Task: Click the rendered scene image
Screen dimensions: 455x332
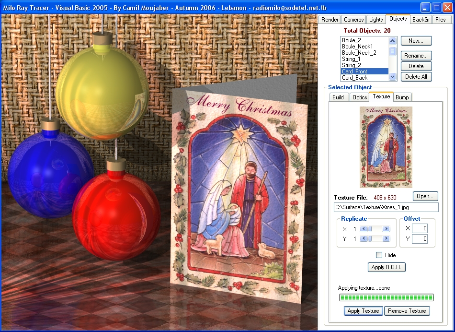Action: tap(159, 172)
